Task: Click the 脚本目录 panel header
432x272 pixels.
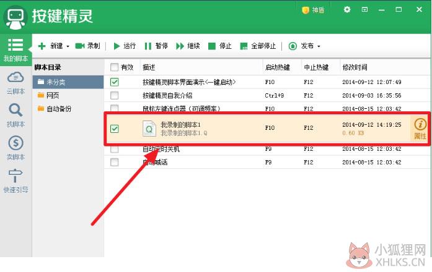Action: [48, 67]
